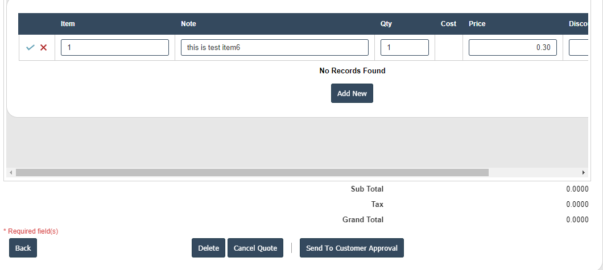Click the Qty column header

coord(386,24)
